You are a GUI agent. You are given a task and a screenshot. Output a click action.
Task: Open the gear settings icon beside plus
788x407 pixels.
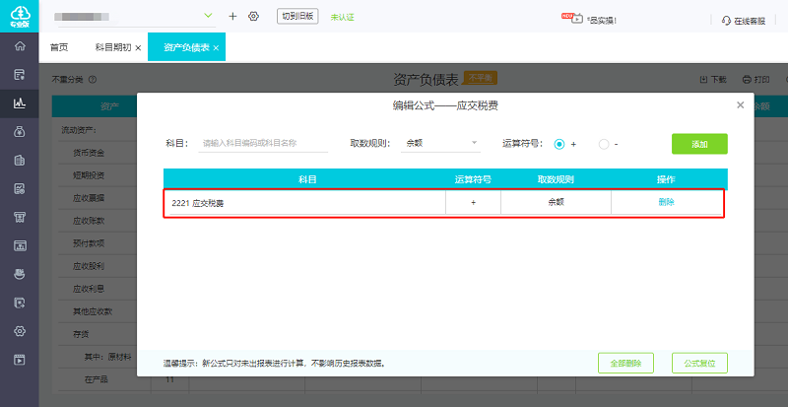tap(254, 17)
